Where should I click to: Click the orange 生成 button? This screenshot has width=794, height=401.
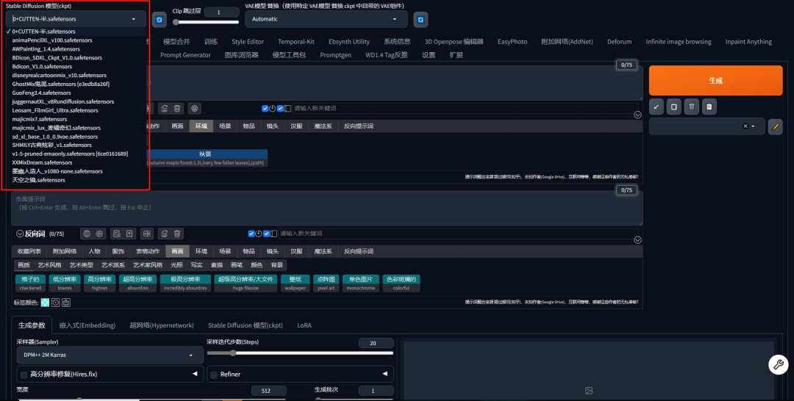coord(715,80)
